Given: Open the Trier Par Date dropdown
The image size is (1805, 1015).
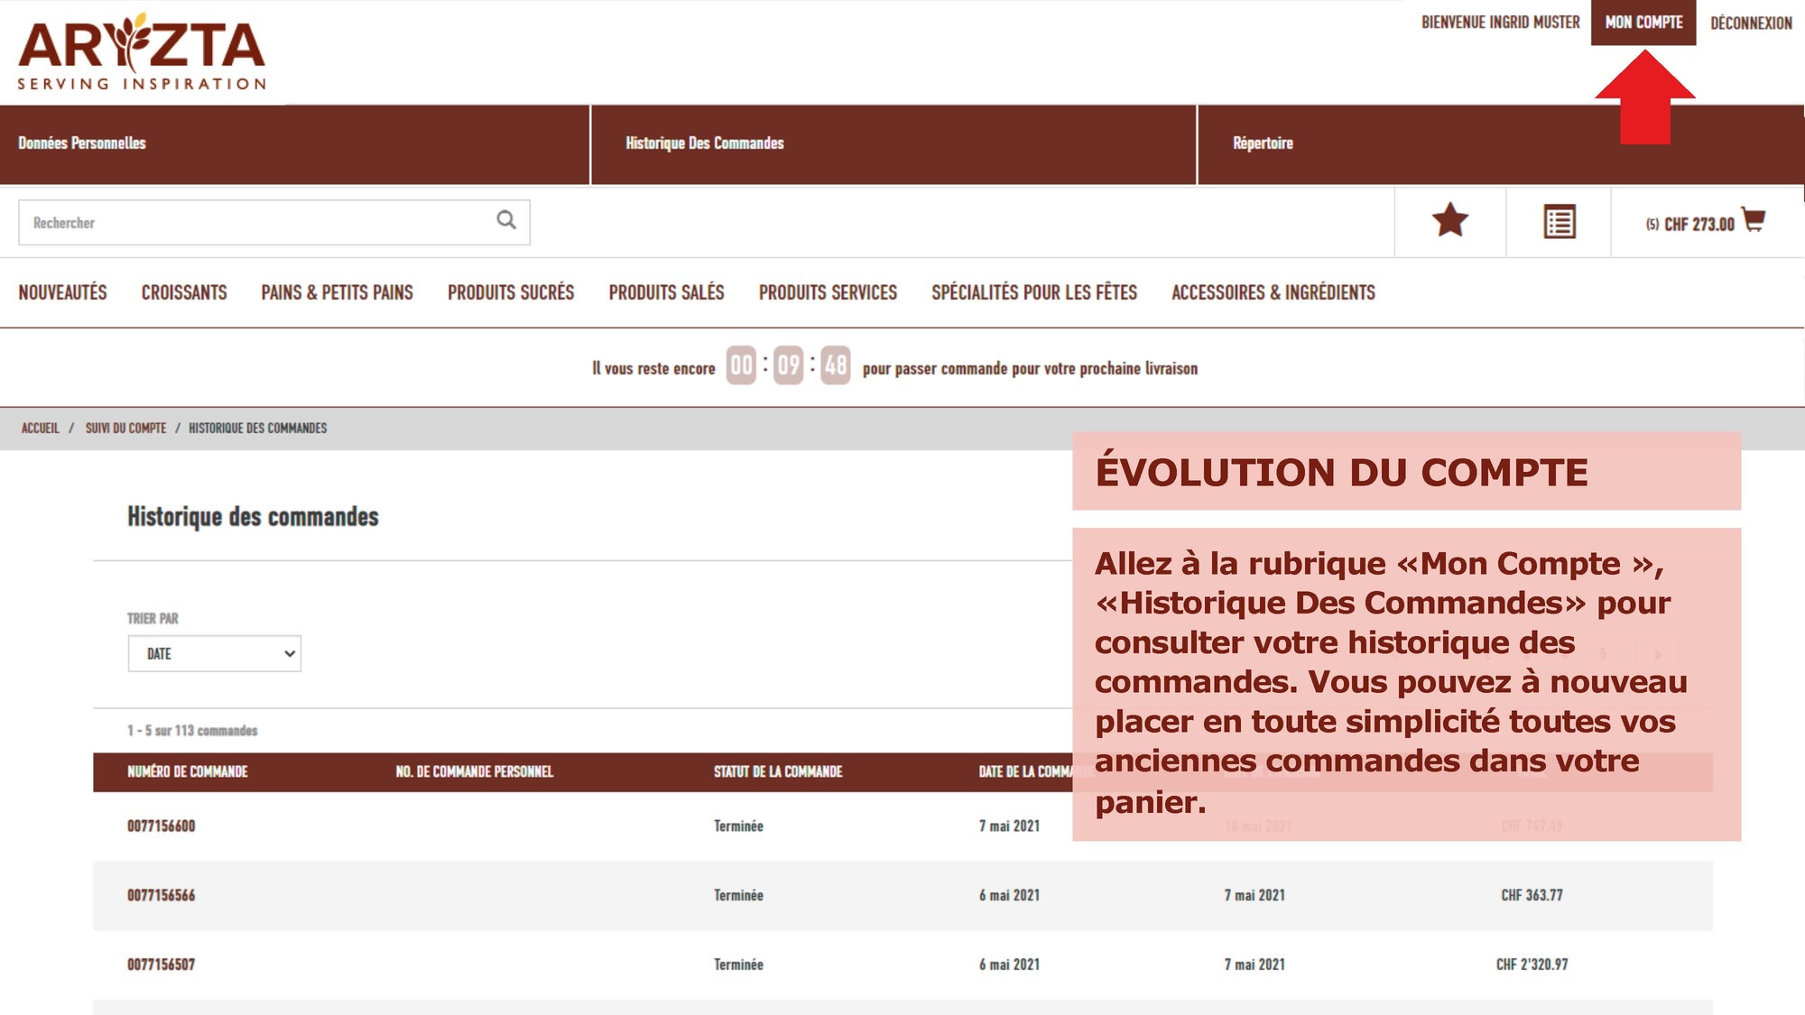Looking at the screenshot, I should pyautogui.click(x=214, y=653).
